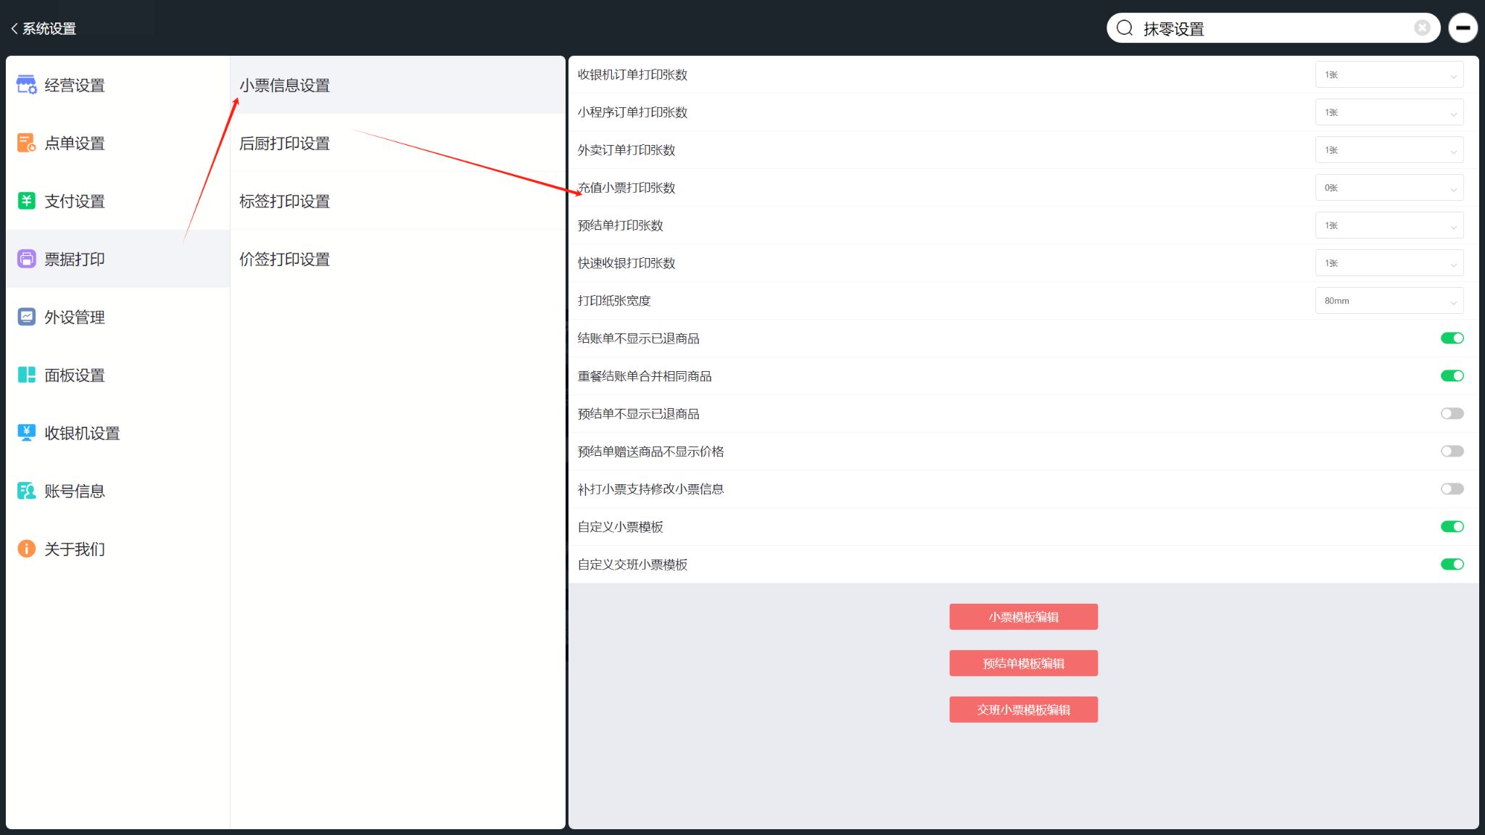Click 充值小票打印张数 label

(x=626, y=188)
